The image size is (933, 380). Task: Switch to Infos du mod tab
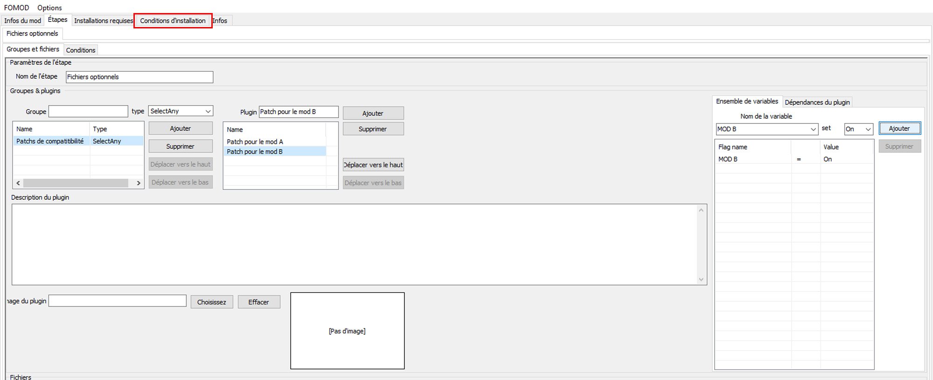(22, 21)
